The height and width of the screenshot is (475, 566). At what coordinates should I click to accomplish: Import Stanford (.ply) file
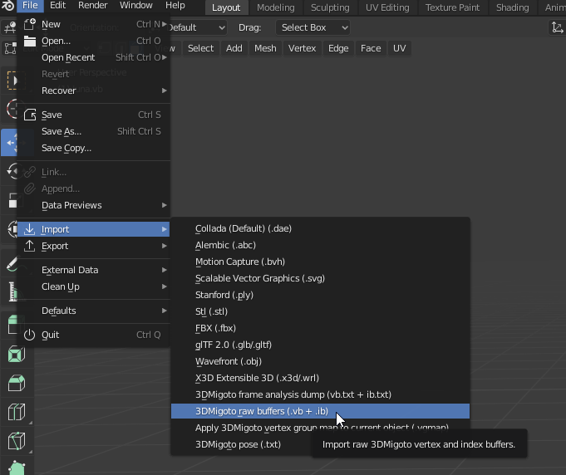[x=320, y=295]
